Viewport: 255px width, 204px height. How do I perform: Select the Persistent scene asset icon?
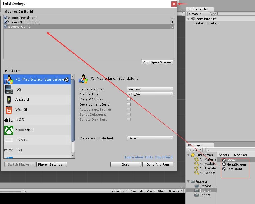coord(224,169)
